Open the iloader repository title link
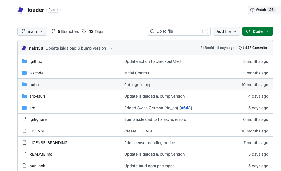281x171 pixels. click(35, 10)
